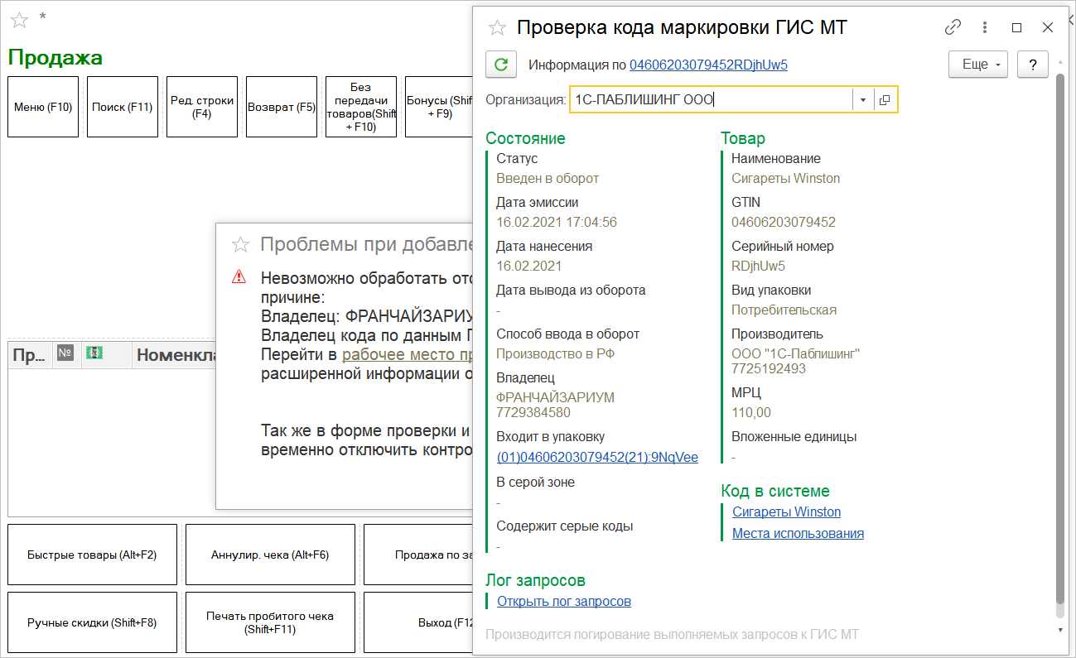Select Производство в РФ value

click(555, 353)
